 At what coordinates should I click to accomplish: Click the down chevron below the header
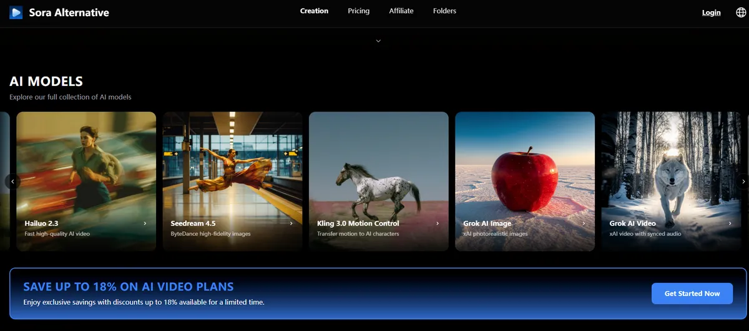coord(378,41)
